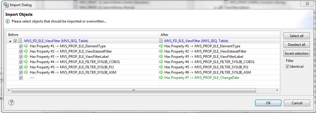Click the document icon of the Before MVS_FD_ELE_ViewFilter row
This screenshot has height=113, width=316.
(20, 41)
